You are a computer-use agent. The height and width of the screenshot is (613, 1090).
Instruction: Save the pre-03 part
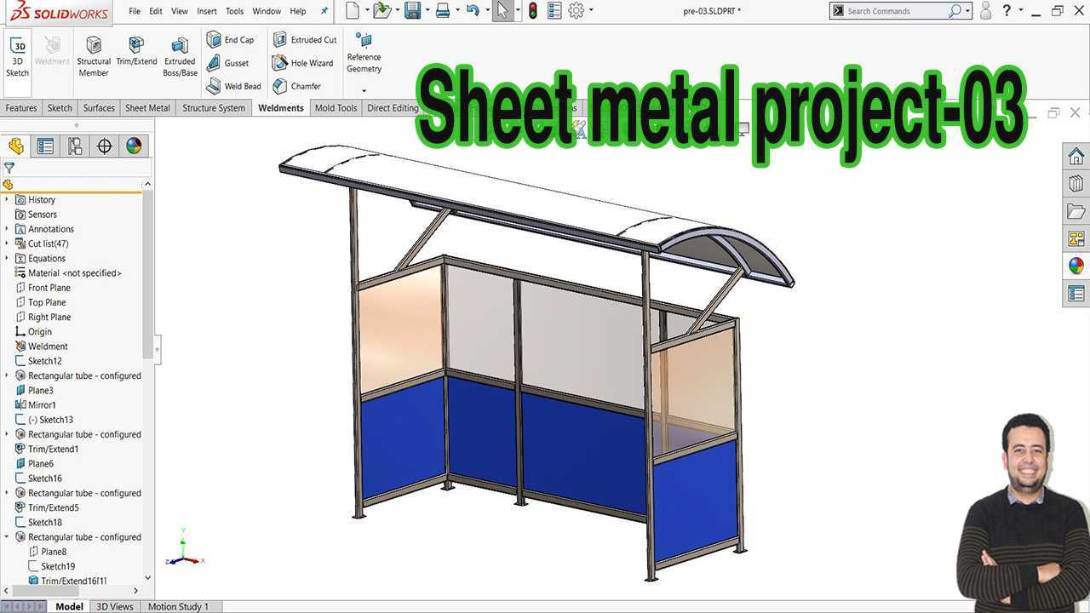click(412, 11)
